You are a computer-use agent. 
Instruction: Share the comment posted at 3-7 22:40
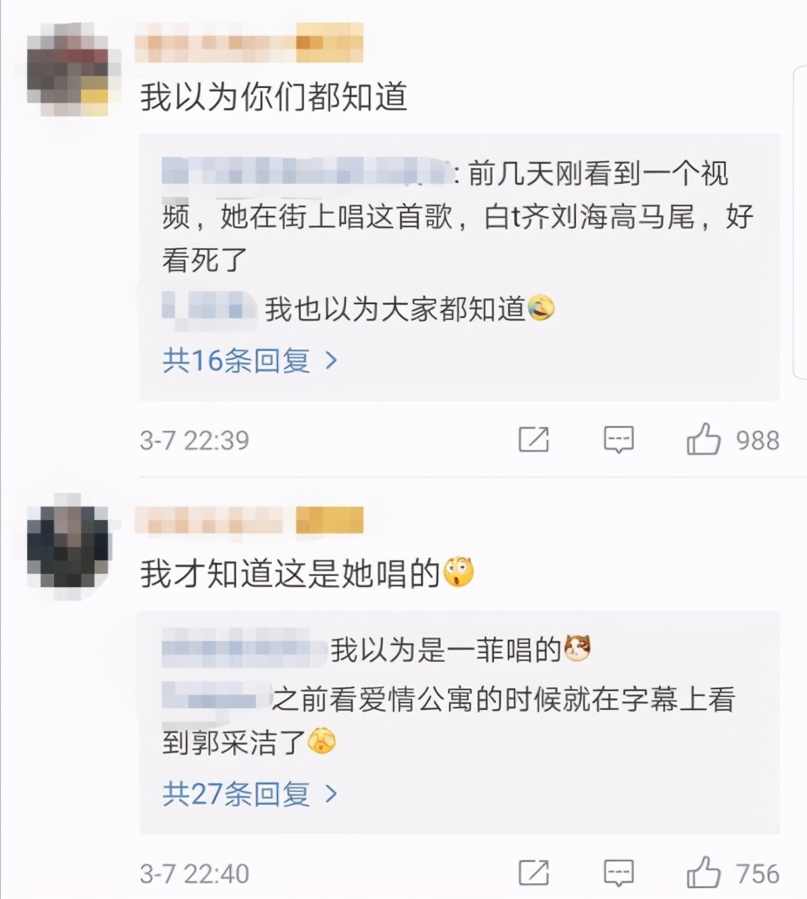point(534,873)
